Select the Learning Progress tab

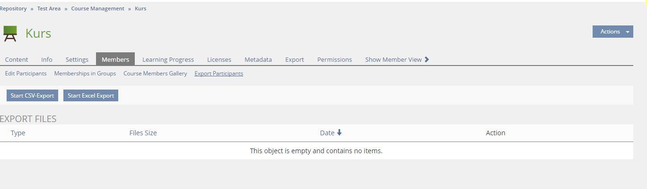tap(168, 59)
